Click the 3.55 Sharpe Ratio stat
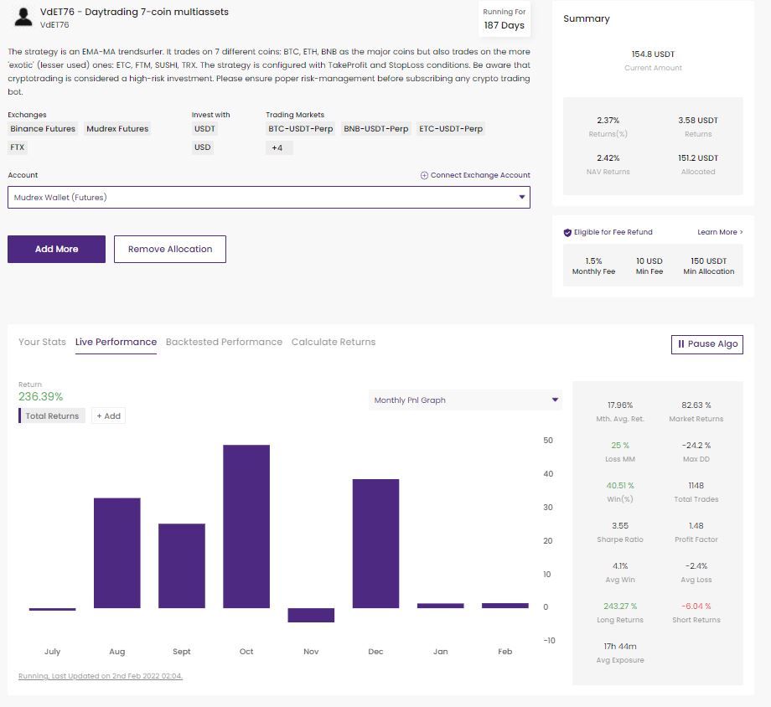Image resolution: width=771 pixels, height=707 pixels. tap(620, 533)
